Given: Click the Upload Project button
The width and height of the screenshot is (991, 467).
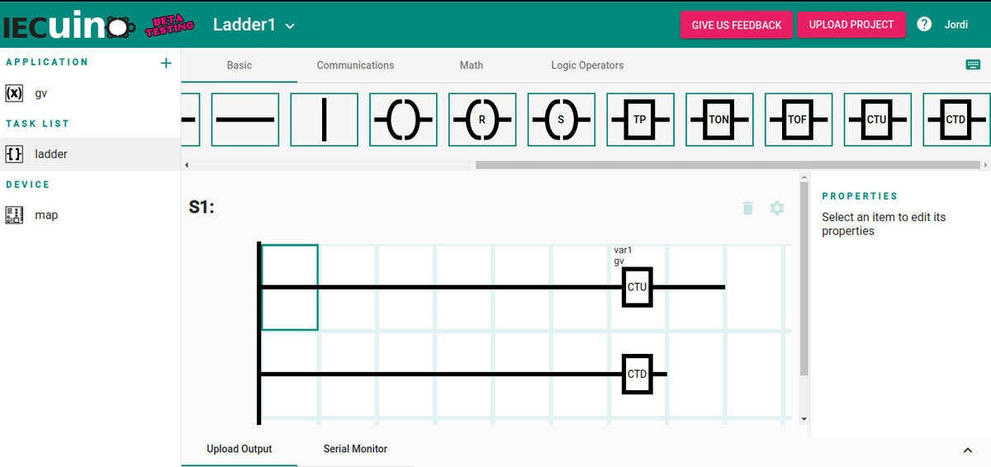Looking at the screenshot, I should 851,25.
